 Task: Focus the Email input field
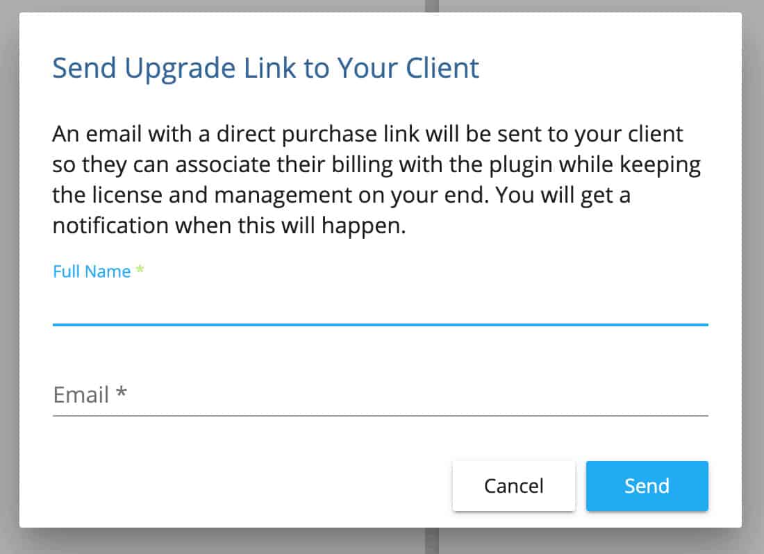(380, 396)
